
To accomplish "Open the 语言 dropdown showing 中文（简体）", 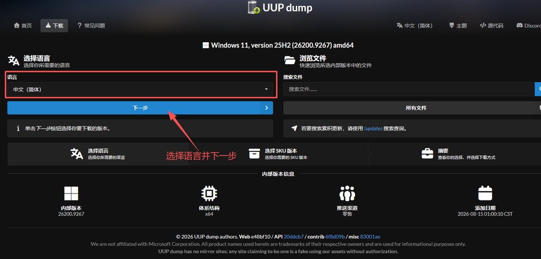I will coord(140,89).
